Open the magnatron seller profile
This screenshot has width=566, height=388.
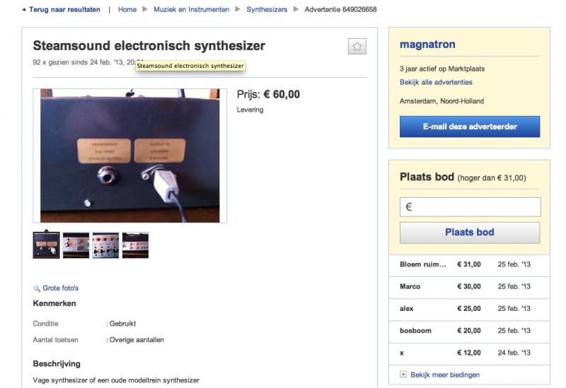tap(427, 45)
